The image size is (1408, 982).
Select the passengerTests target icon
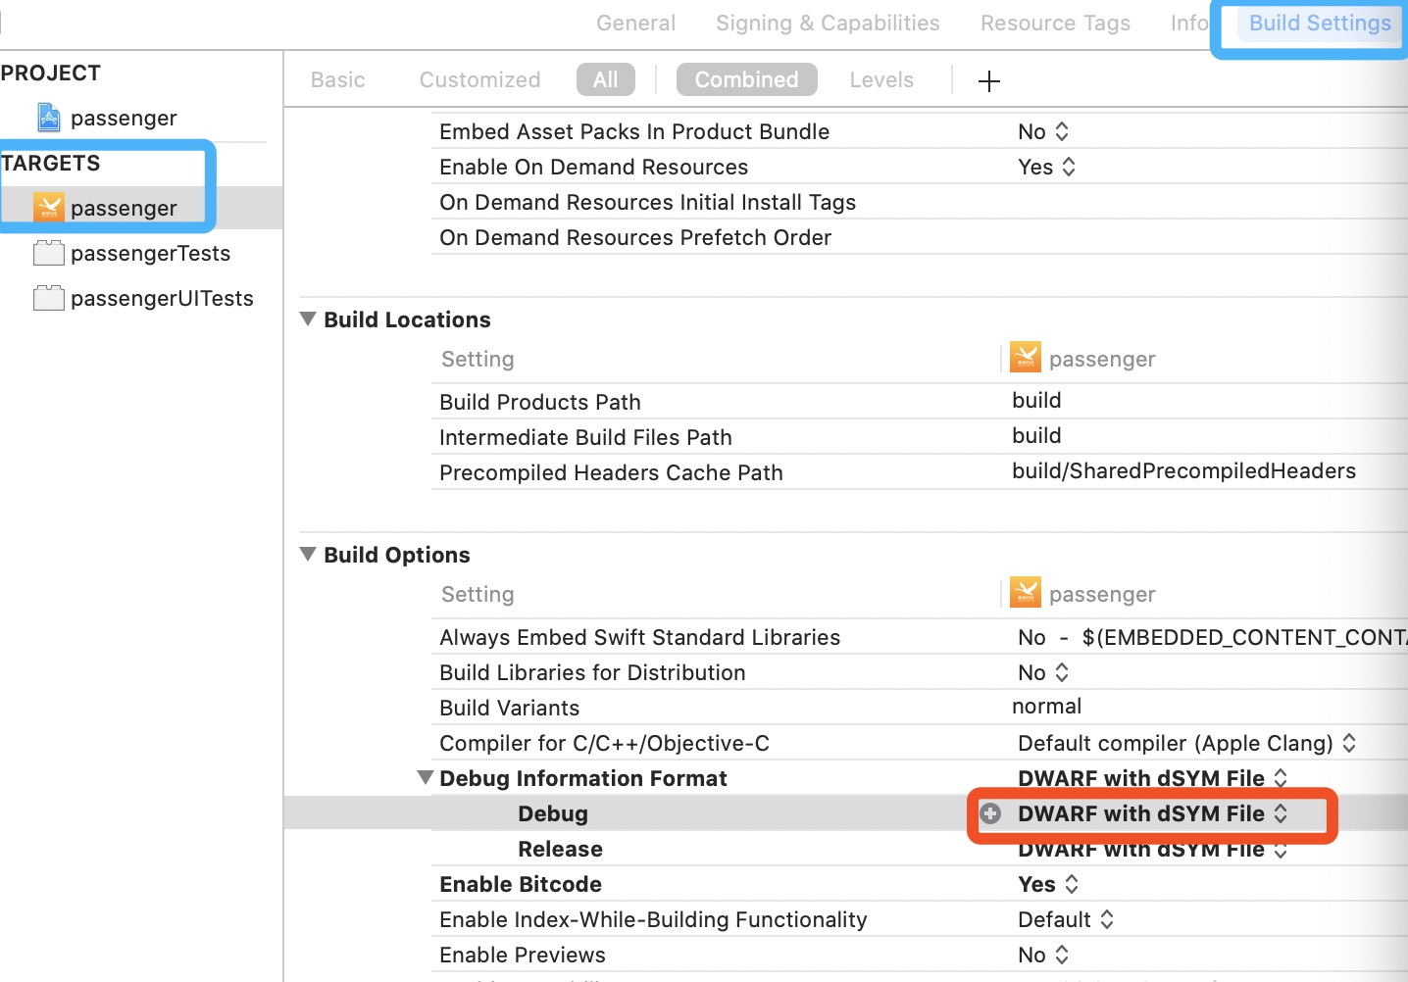coord(48,253)
